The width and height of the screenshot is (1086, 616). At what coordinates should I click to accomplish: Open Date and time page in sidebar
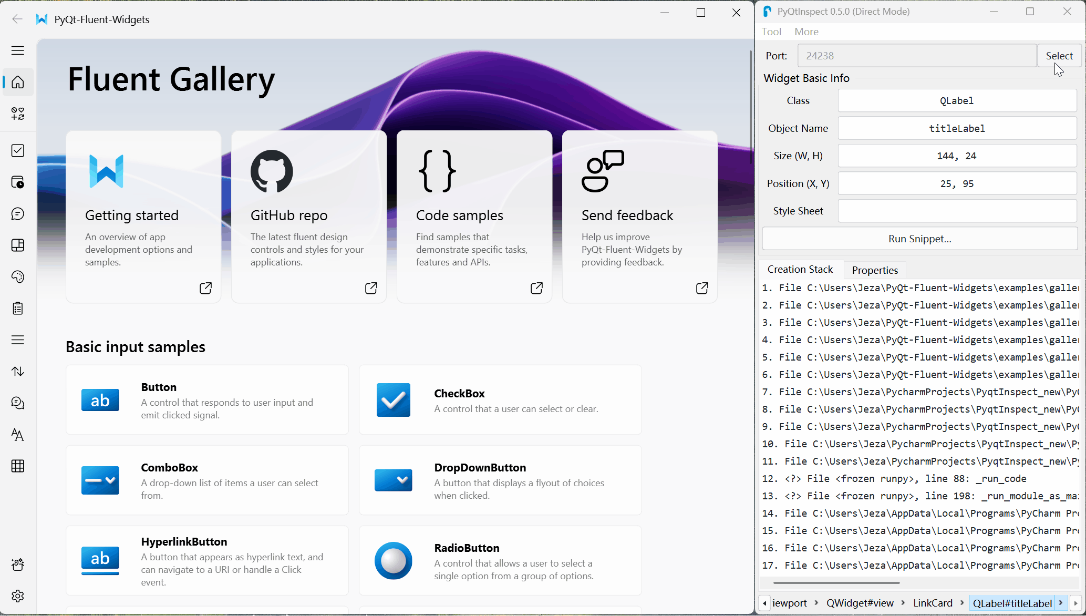coord(18,182)
